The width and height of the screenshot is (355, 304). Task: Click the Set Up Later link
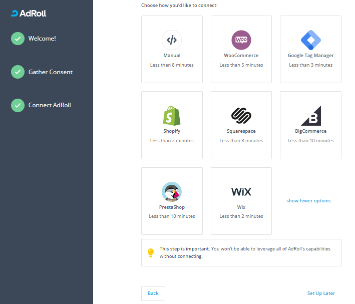[x=321, y=293]
